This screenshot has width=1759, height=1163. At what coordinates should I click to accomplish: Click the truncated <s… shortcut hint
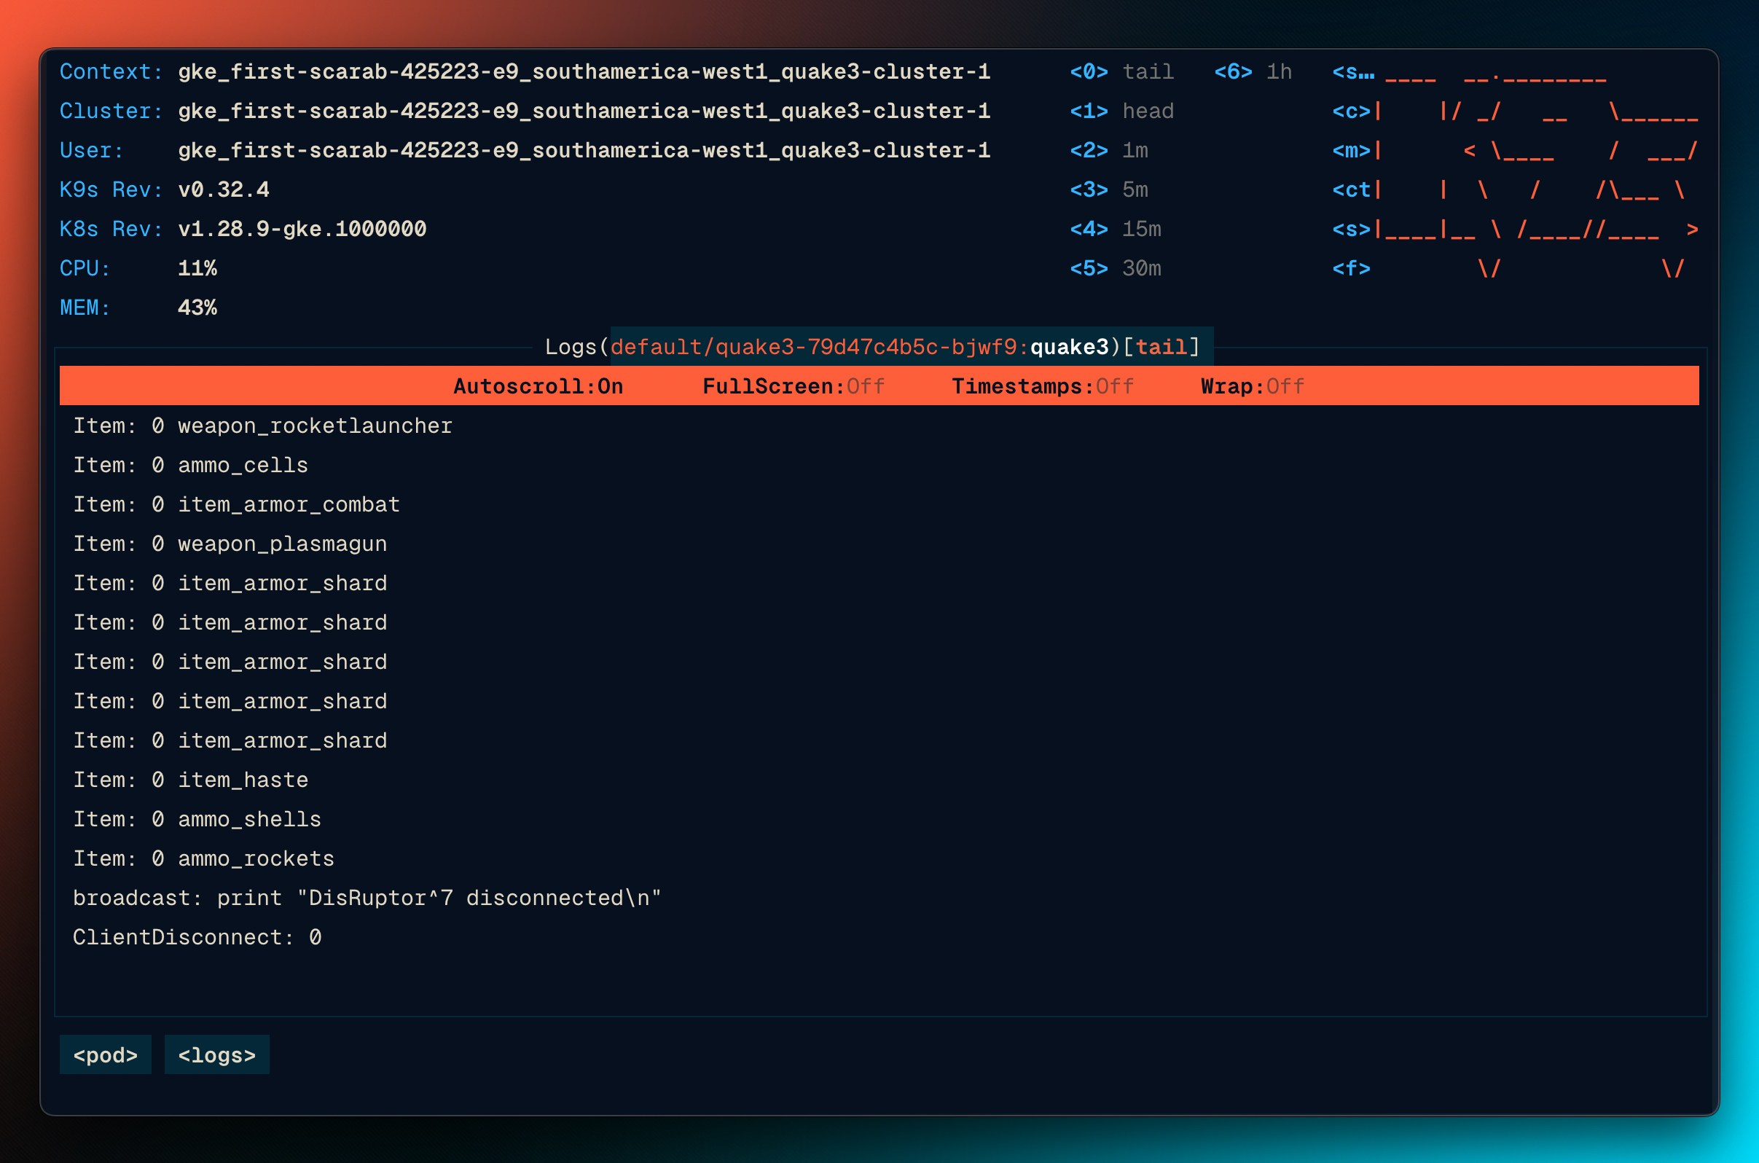(1353, 72)
